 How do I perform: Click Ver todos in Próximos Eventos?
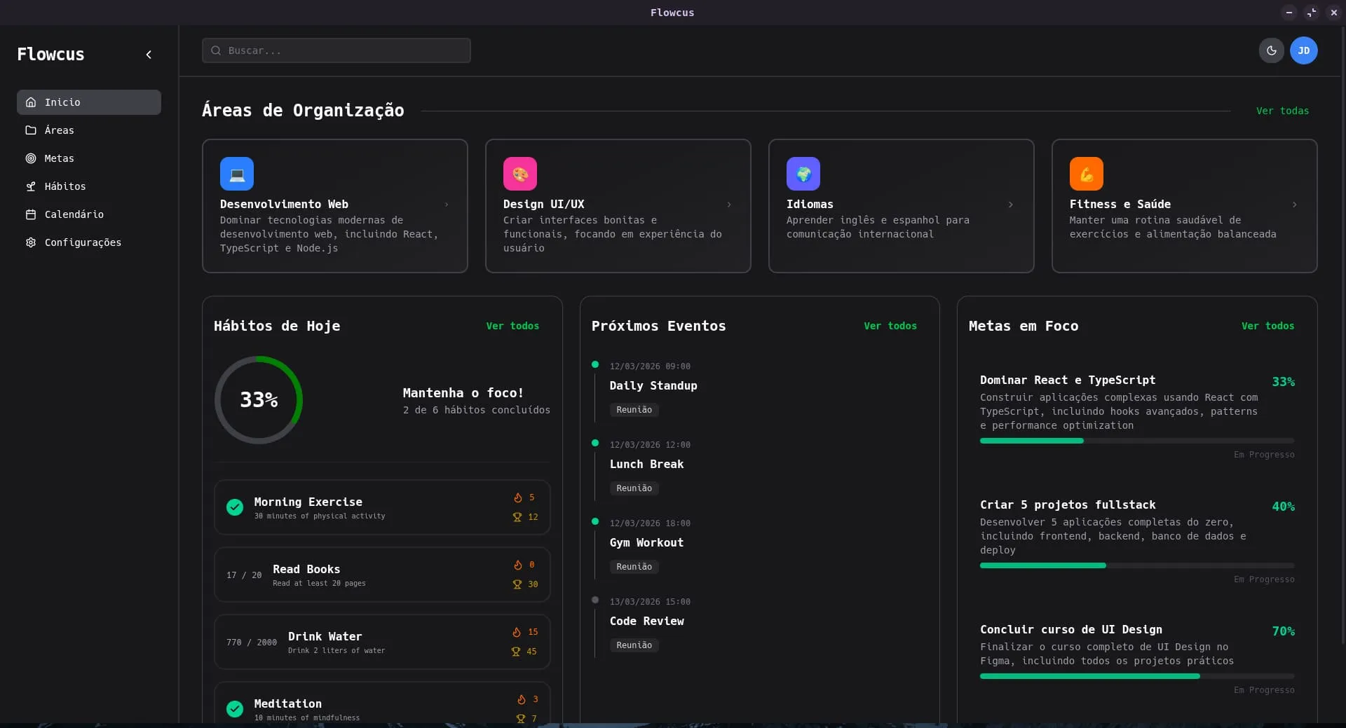click(890, 326)
